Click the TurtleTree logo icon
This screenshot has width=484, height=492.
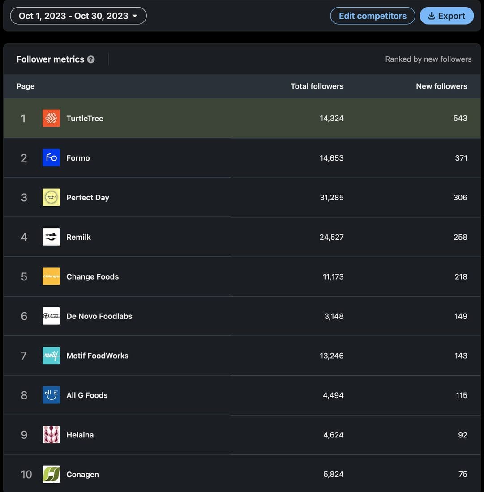[x=51, y=118]
